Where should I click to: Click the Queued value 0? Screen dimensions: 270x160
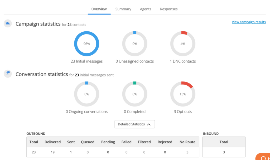[88, 152]
